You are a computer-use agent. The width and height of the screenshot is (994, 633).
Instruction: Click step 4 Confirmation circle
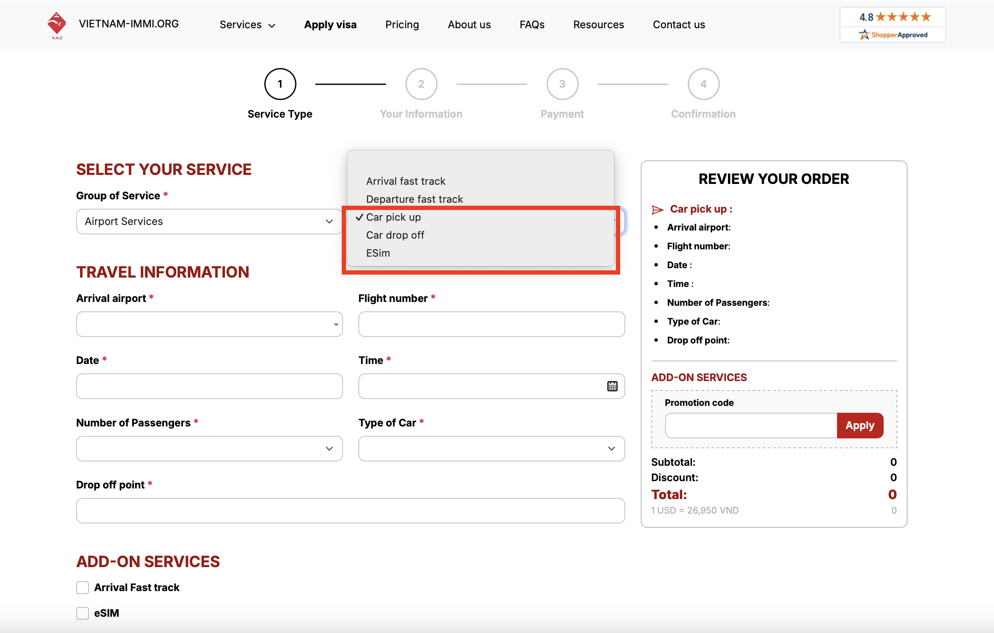point(703,84)
